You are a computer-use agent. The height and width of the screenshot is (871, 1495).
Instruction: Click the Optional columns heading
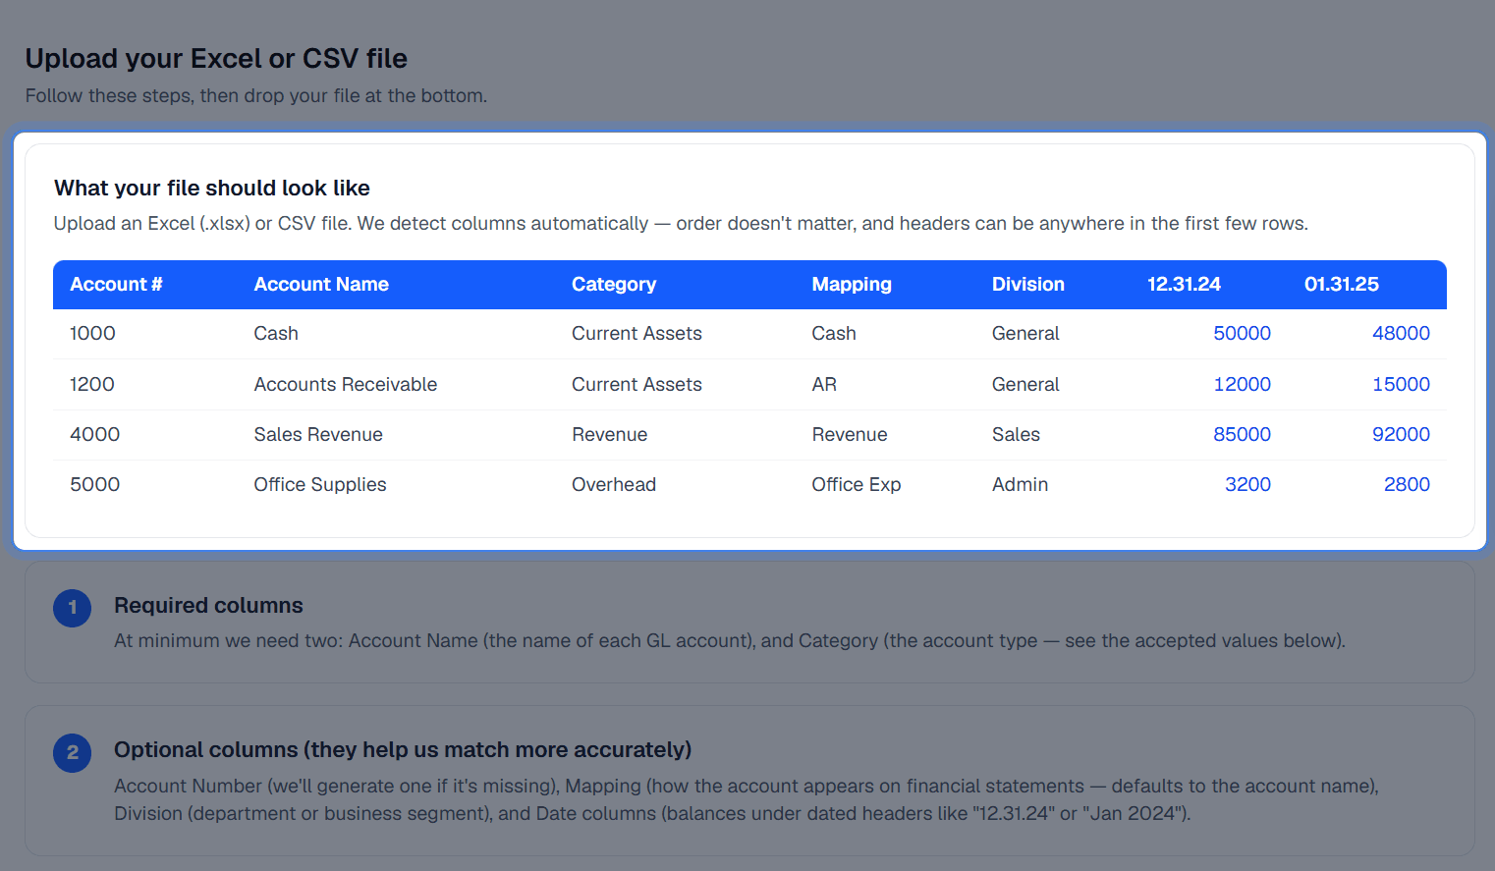(x=403, y=750)
